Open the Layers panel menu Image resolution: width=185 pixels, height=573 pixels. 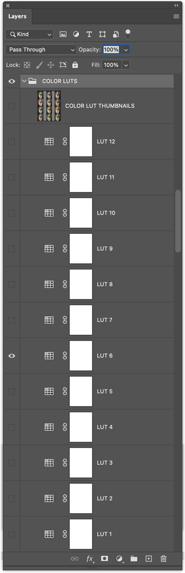tap(176, 16)
